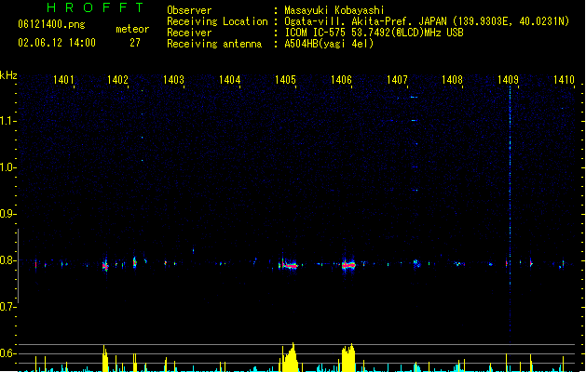Click the HROFFT title text
The height and width of the screenshot is (372, 586).
point(95,7)
